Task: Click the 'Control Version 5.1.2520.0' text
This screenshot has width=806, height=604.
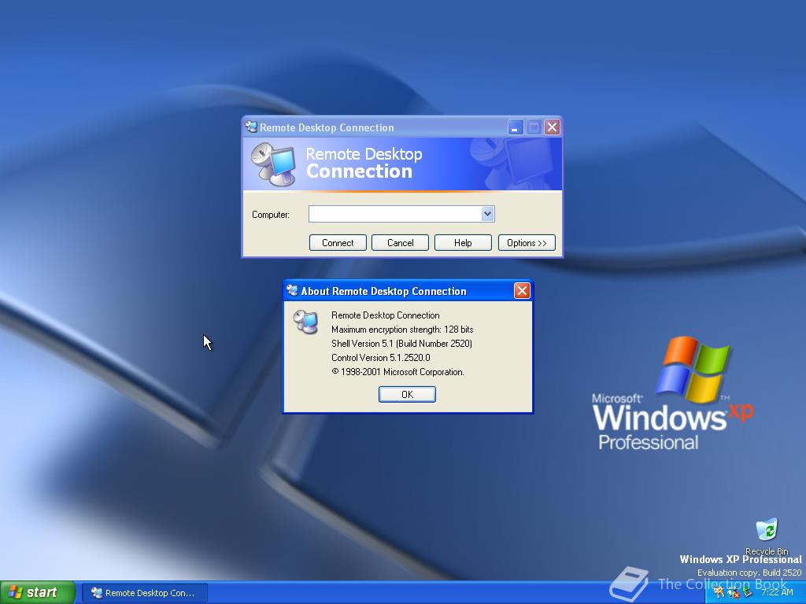Action: pyautogui.click(x=381, y=358)
